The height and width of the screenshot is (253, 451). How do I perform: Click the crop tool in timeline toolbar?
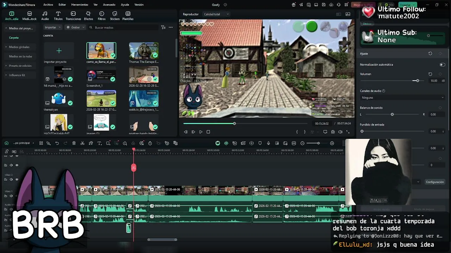pyautogui.click(x=108, y=143)
